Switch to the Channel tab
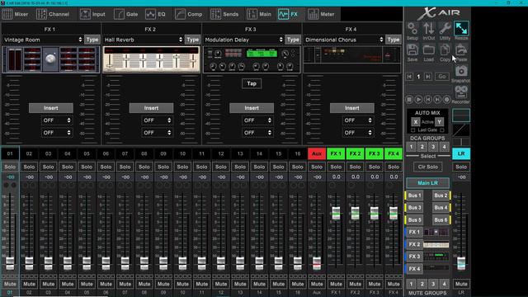528x297 pixels. tap(53, 14)
